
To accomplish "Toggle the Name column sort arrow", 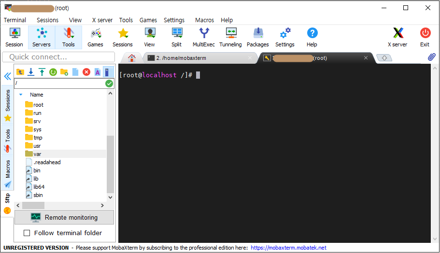I will point(21,95).
